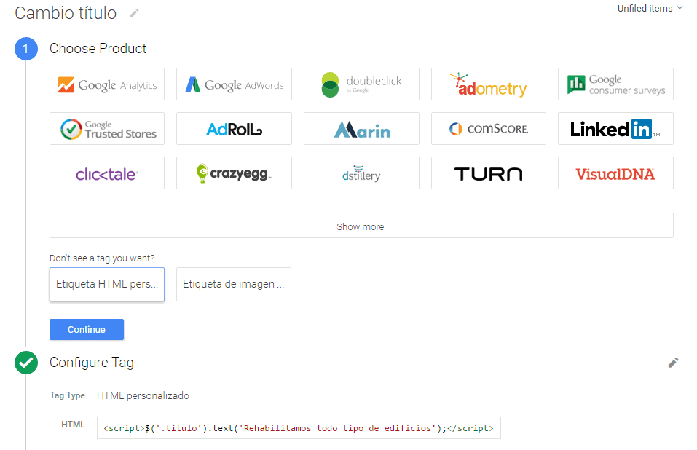
Task: Edit the Configure Tag section via pencil icon
Action: pos(673,363)
